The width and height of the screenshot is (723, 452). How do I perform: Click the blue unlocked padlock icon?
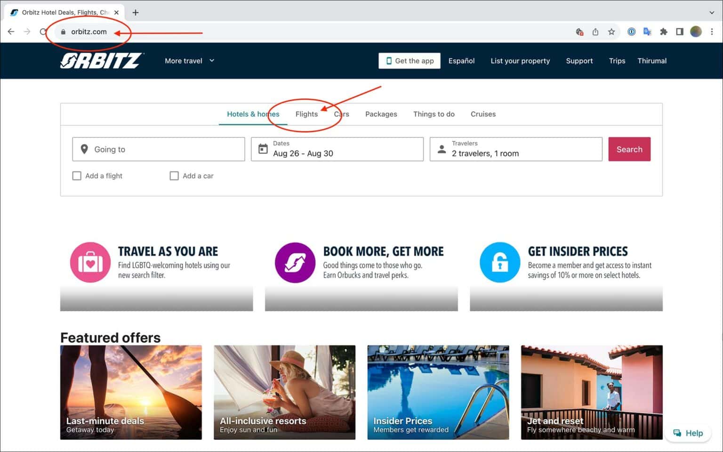500,262
